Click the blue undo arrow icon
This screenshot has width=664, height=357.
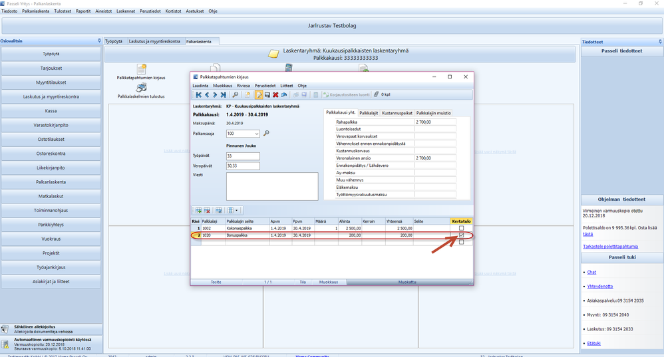click(x=283, y=95)
